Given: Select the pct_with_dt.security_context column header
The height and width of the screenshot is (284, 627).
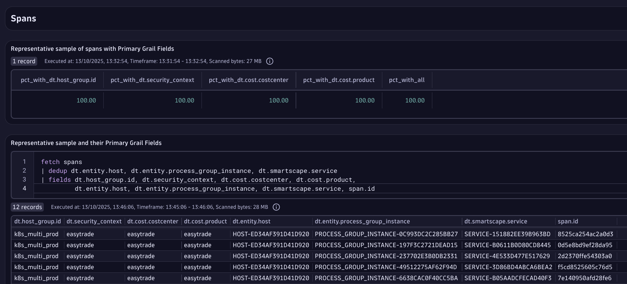Looking at the screenshot, I should pyautogui.click(x=152, y=80).
